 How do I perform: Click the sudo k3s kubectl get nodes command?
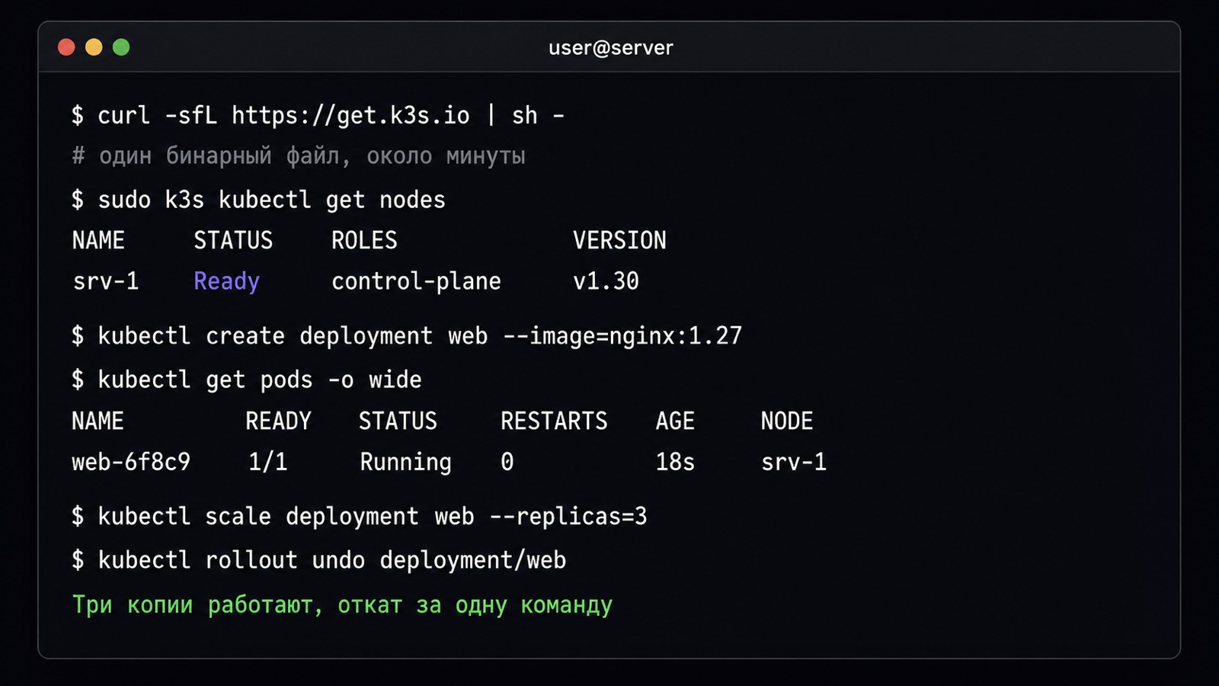(x=258, y=200)
